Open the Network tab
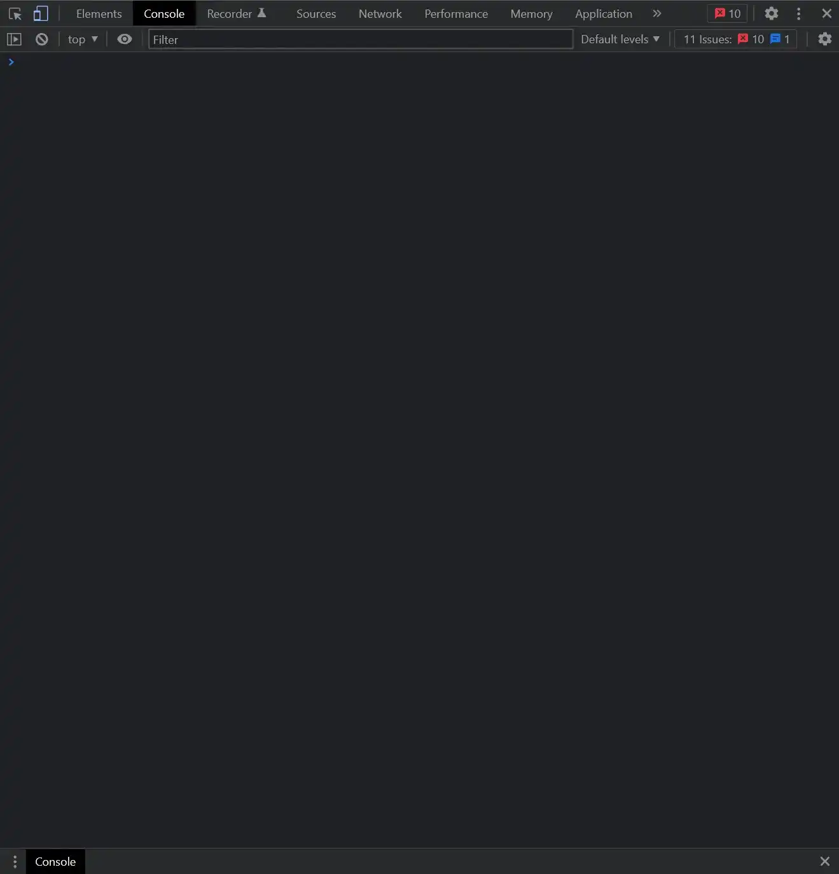839x874 pixels. (380, 13)
